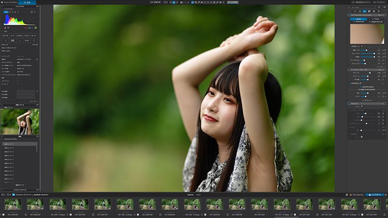Toggle the ReTouch panel switch
The height and width of the screenshot is (218, 388).
pos(349,103)
